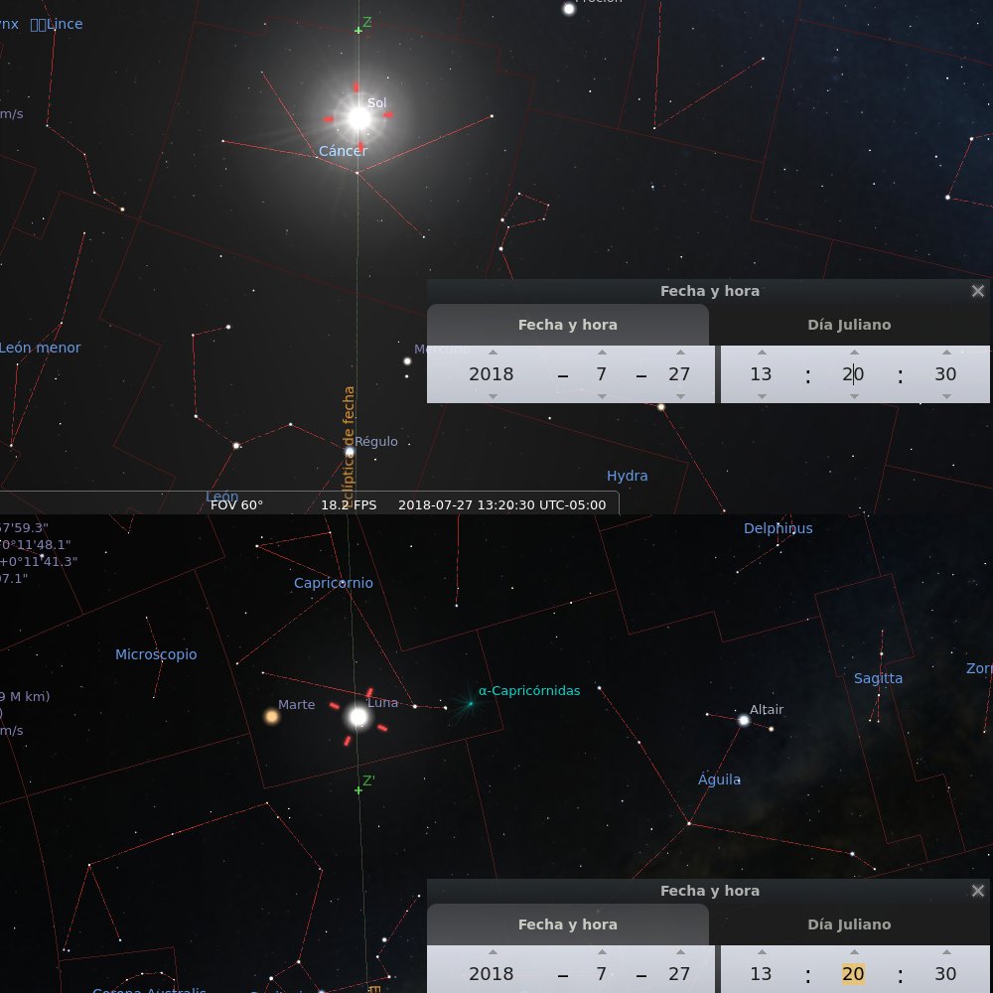Increase the year in the upper dialog
This screenshot has width=993, height=993.
click(493, 353)
